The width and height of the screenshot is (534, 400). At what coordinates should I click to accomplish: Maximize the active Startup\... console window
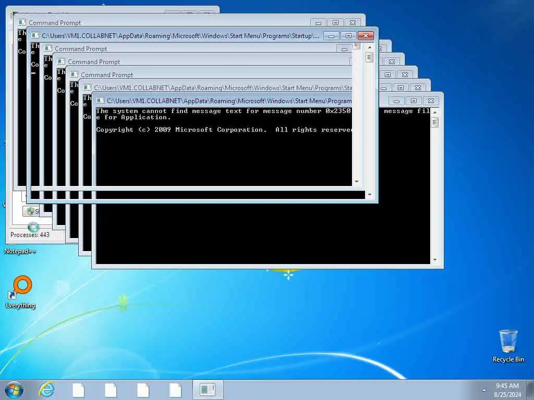pyautogui.click(x=348, y=36)
